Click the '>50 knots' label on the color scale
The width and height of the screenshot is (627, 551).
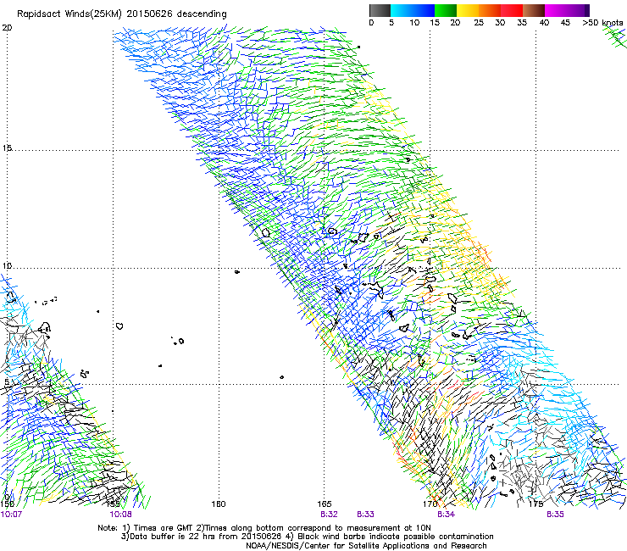[x=602, y=23]
